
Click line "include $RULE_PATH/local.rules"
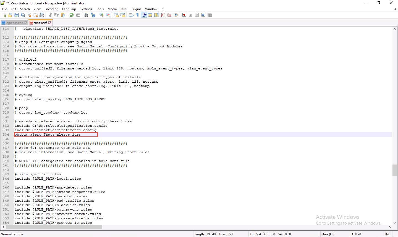tap(48, 179)
